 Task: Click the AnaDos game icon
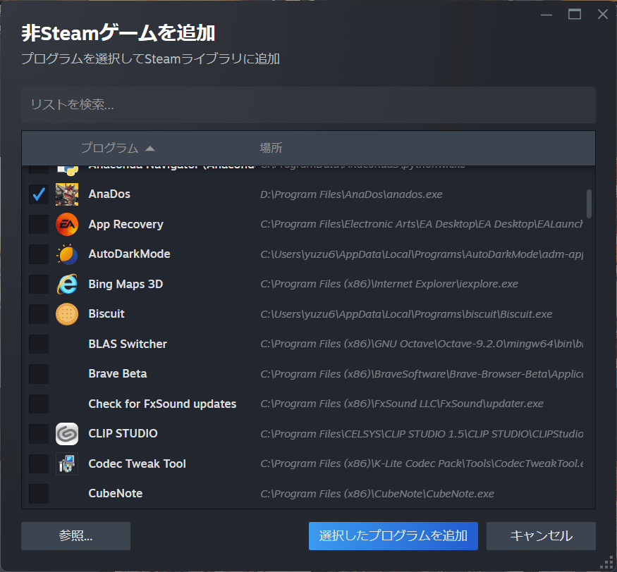coord(67,194)
